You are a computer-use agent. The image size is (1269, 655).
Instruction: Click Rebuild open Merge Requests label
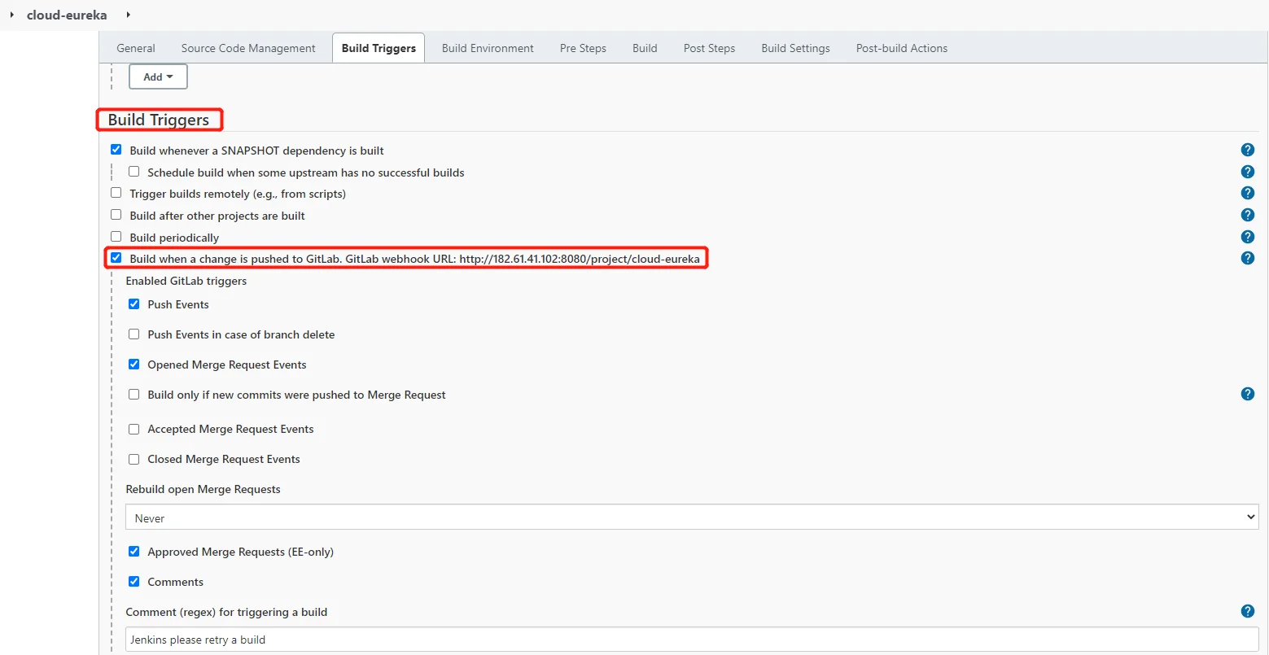click(203, 489)
